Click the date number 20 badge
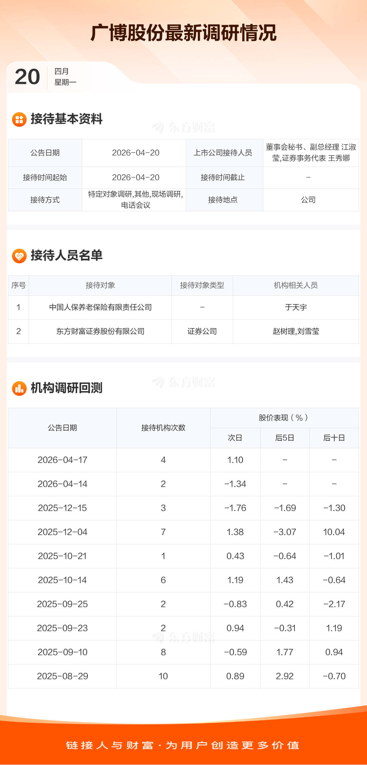 coord(27,77)
